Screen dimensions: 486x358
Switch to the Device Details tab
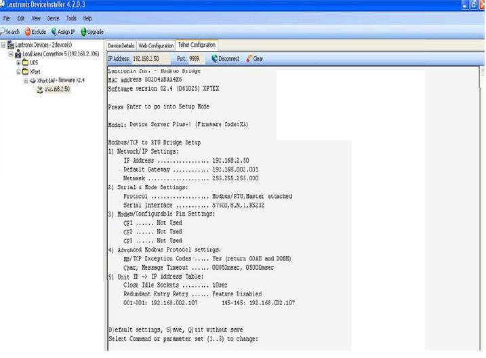(x=121, y=45)
